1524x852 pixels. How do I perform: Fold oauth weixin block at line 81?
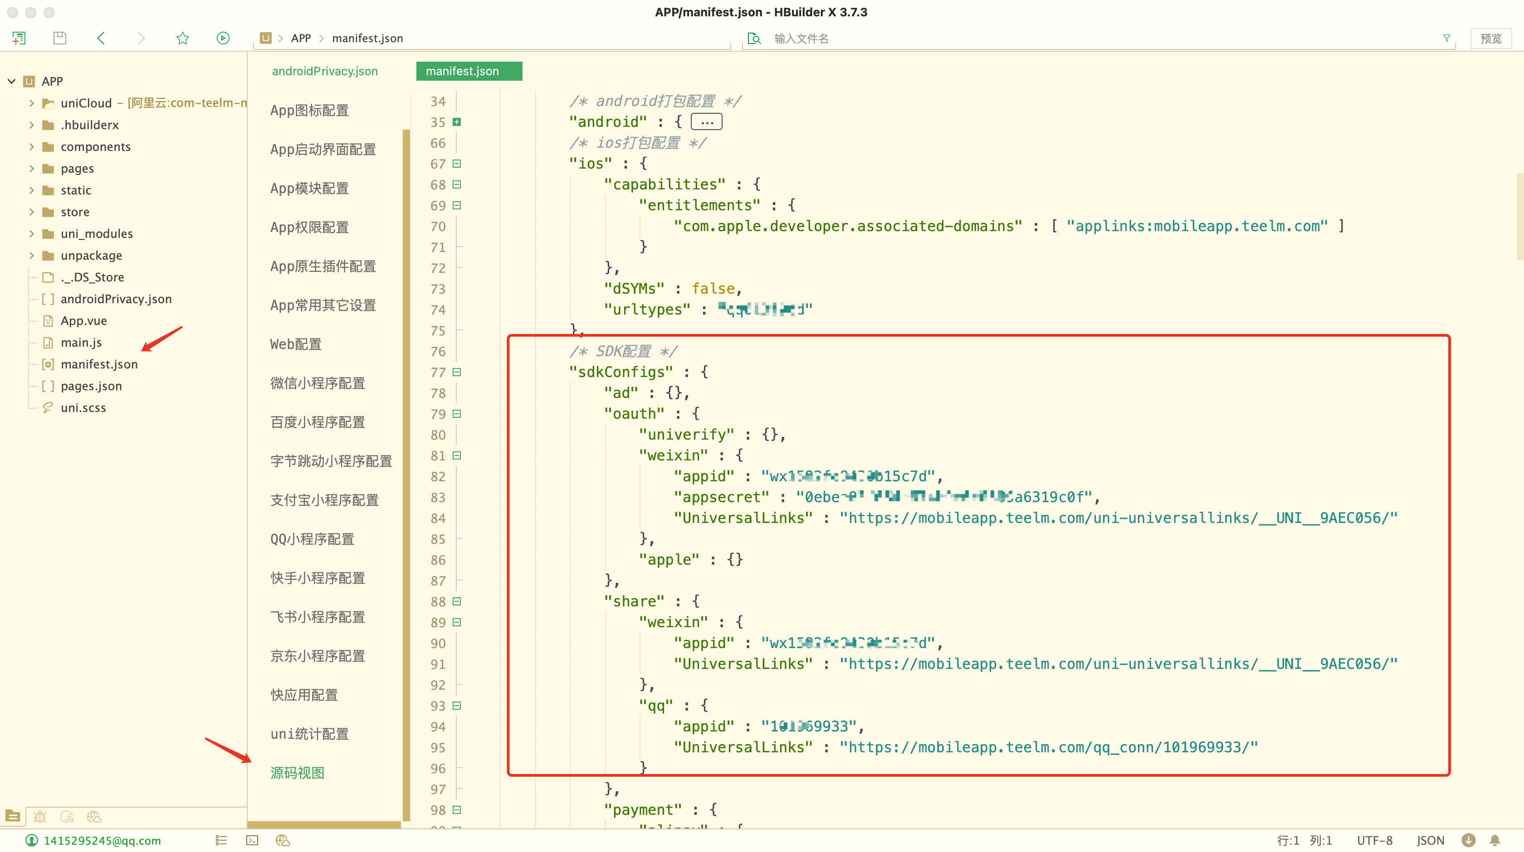(x=457, y=455)
